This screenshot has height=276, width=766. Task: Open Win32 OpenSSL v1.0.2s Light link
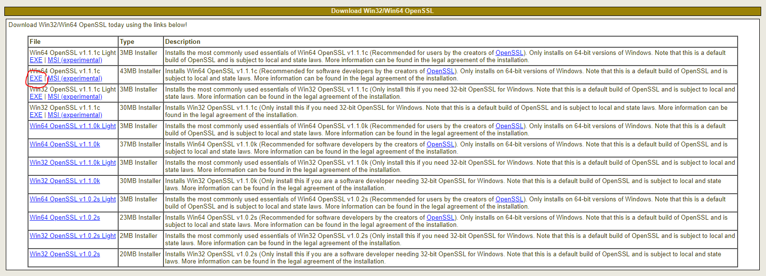(x=73, y=236)
